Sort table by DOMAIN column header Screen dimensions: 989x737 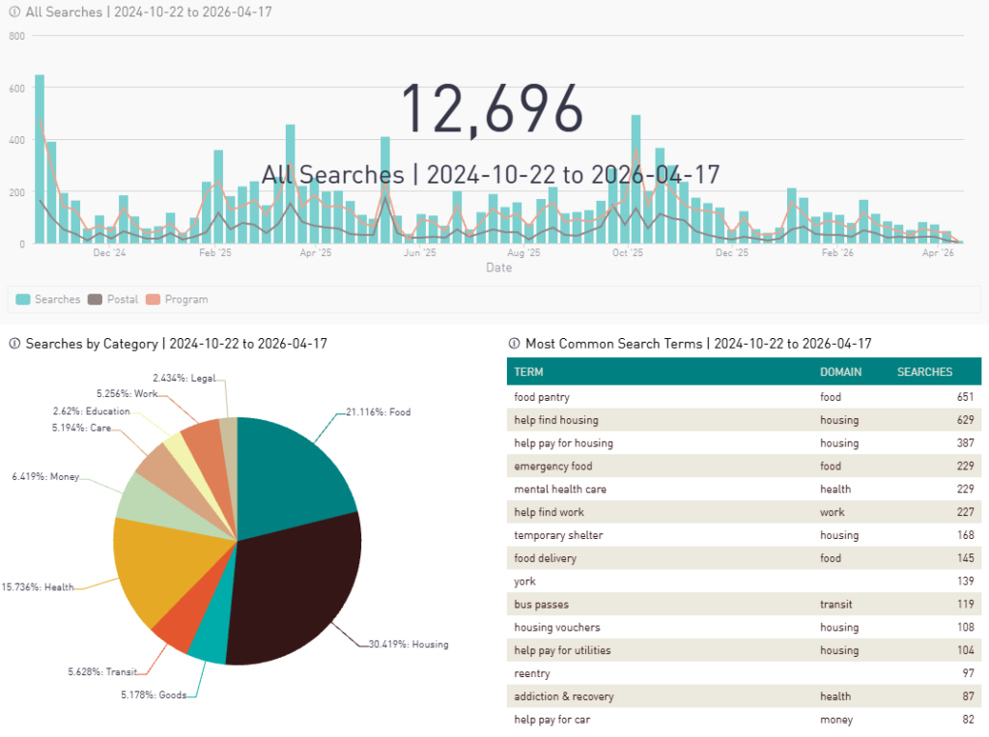(x=840, y=372)
